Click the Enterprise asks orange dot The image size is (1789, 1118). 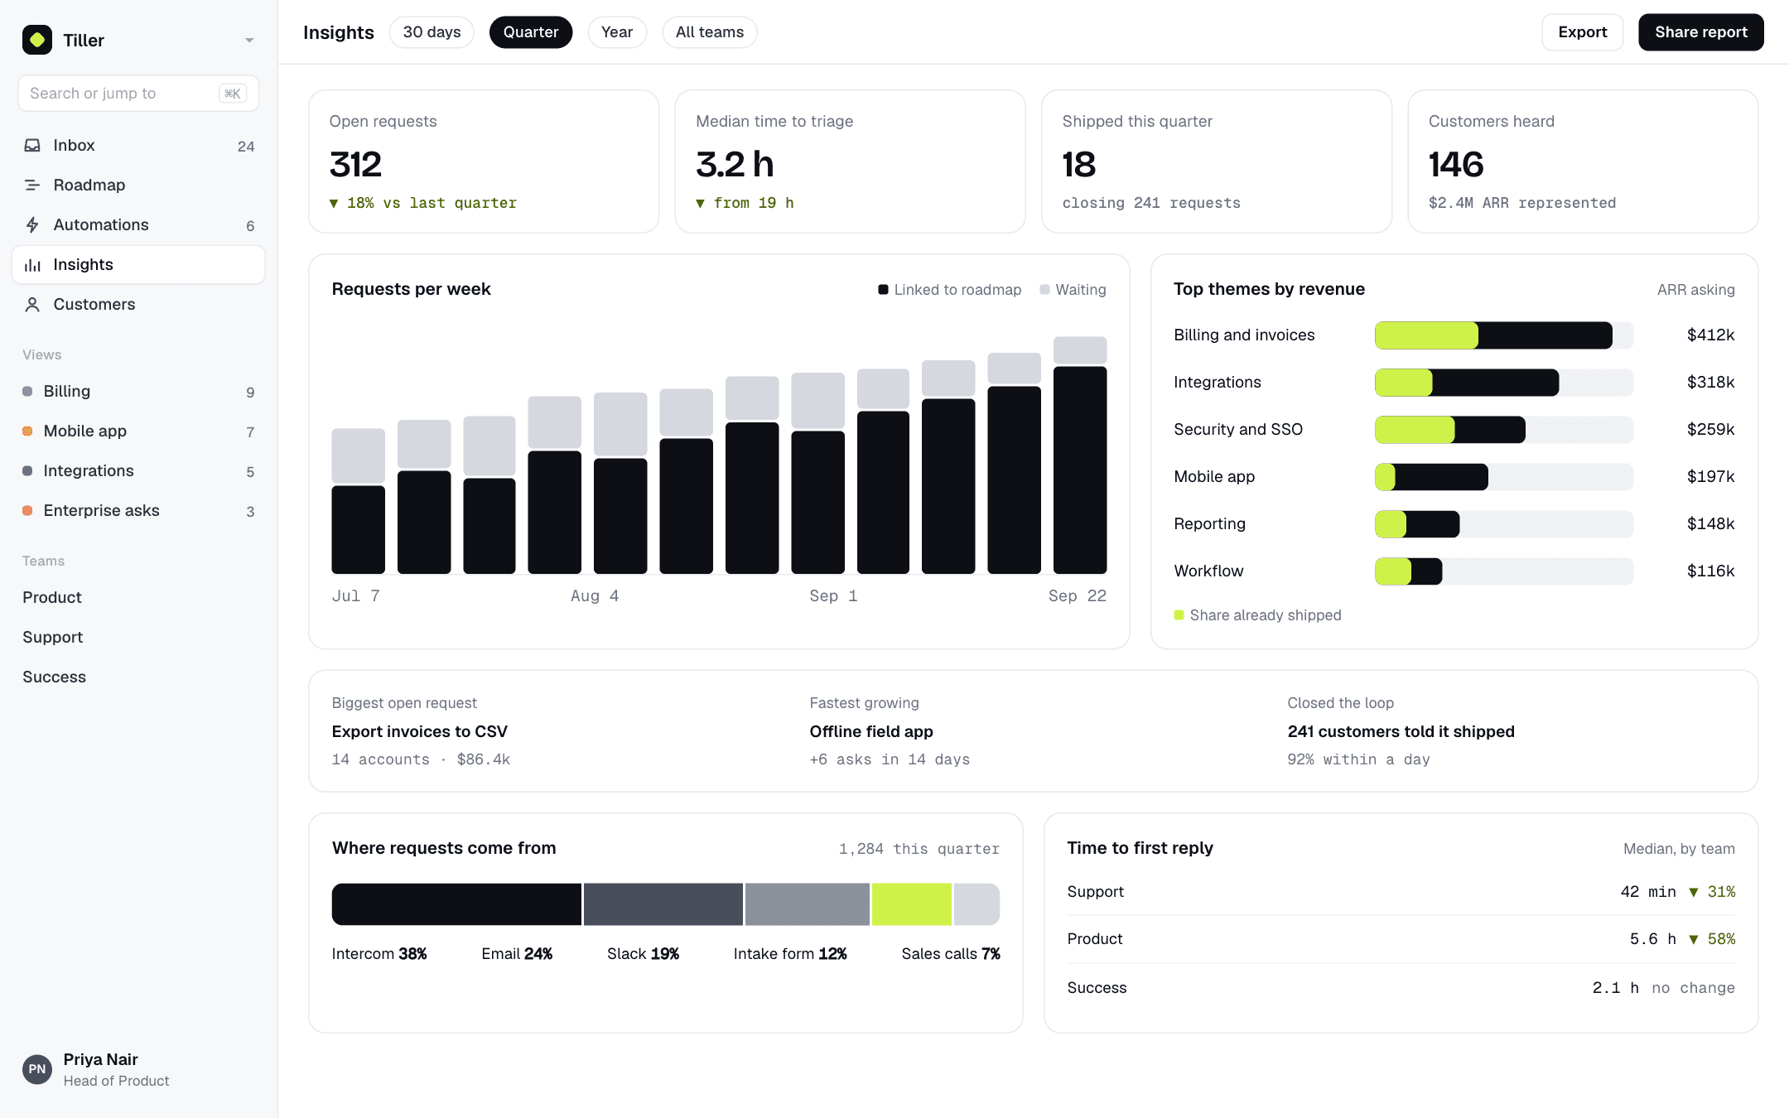click(x=27, y=510)
